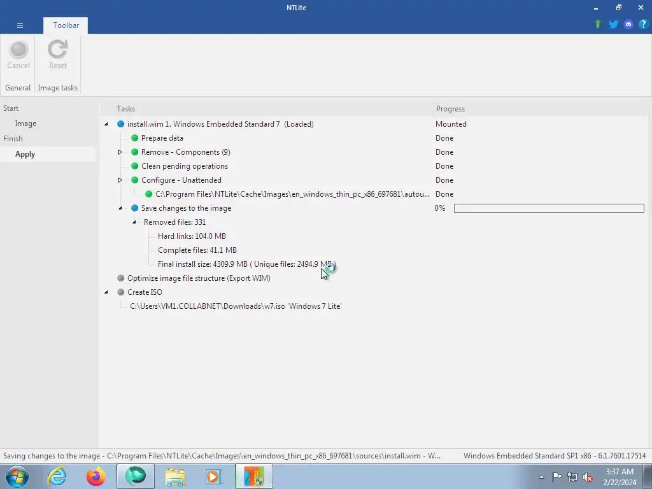Open the network tray icon
Screen dimensions: 652x489
[572, 477]
